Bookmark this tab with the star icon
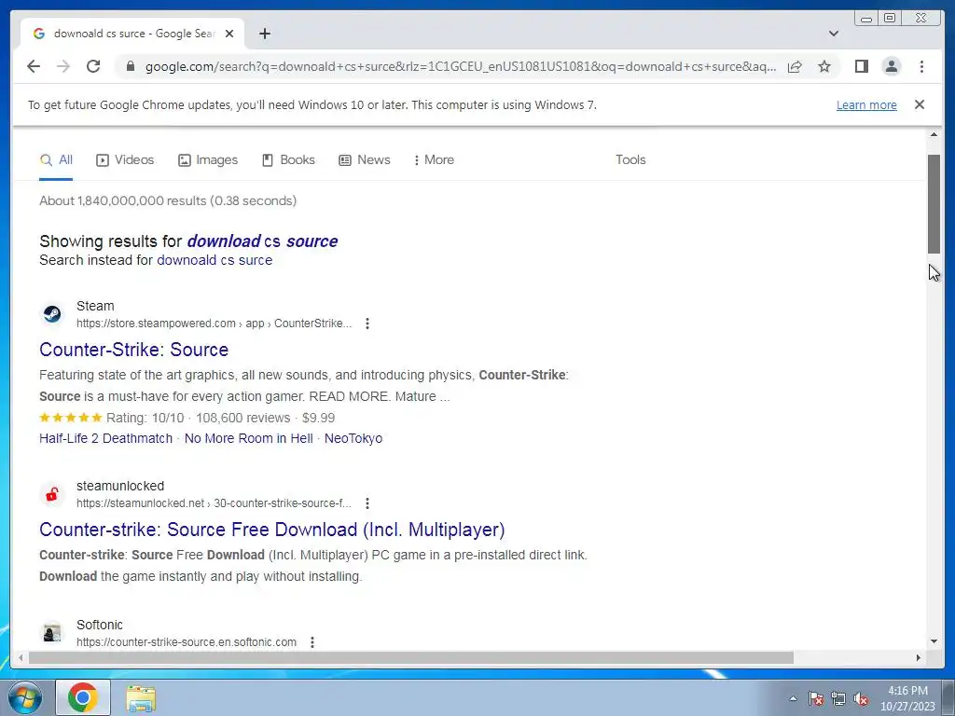The width and height of the screenshot is (955, 716). click(824, 66)
